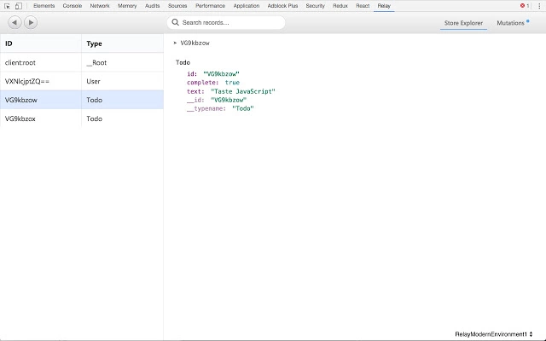Open the Security tab
This screenshot has width=546, height=341.
click(315, 6)
